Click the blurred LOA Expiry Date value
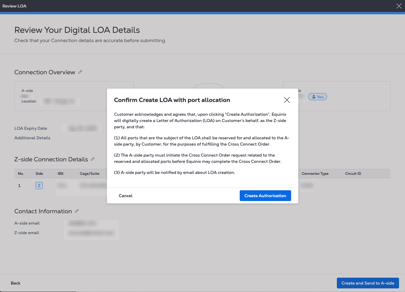 pos(83,129)
